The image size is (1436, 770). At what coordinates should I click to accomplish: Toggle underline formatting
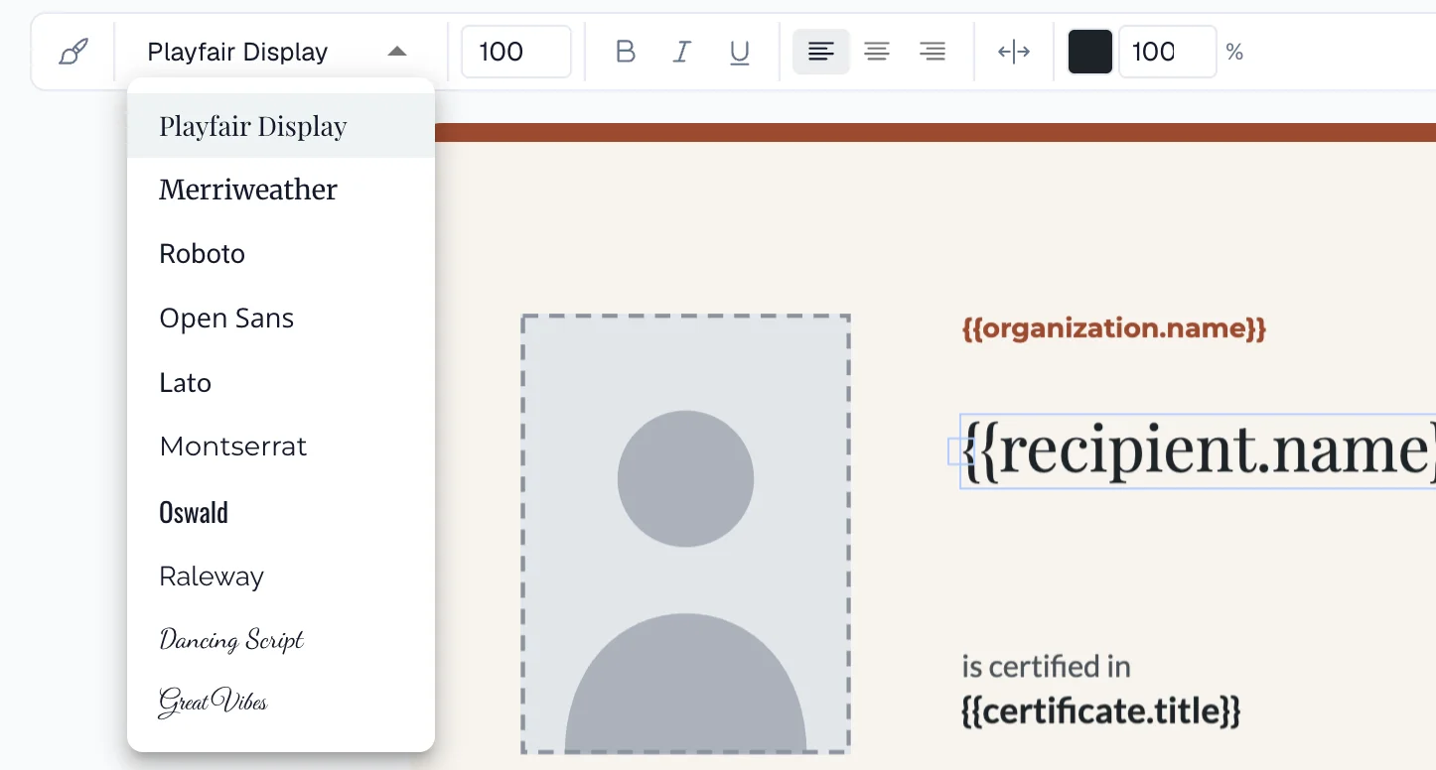tap(739, 52)
